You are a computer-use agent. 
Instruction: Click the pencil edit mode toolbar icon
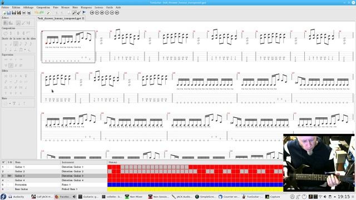point(49,13)
